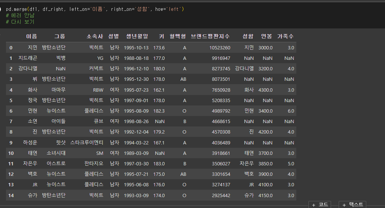Select the '연봉' column header

coord(267,36)
